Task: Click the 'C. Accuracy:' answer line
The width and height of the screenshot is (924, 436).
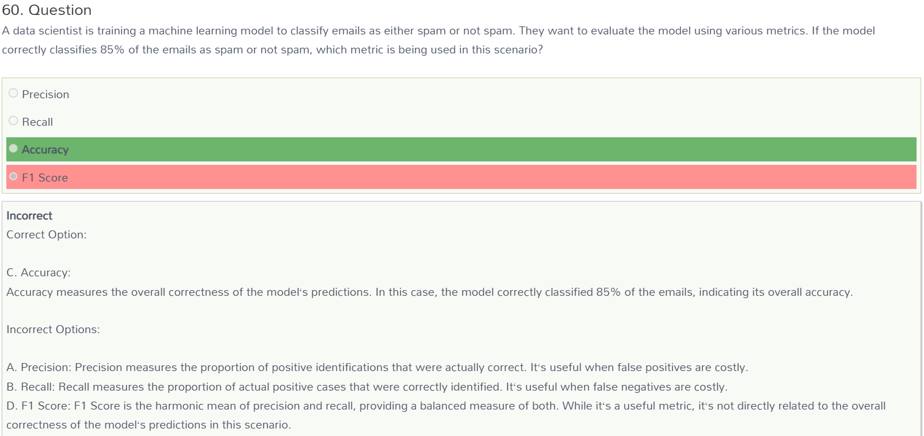Action: coord(39,272)
